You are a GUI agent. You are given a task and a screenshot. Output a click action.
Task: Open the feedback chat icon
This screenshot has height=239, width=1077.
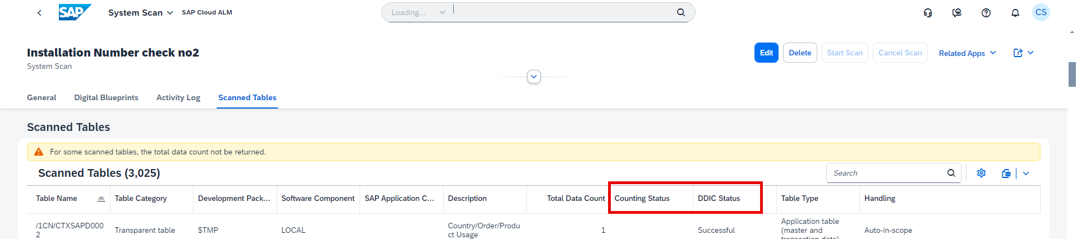(957, 13)
